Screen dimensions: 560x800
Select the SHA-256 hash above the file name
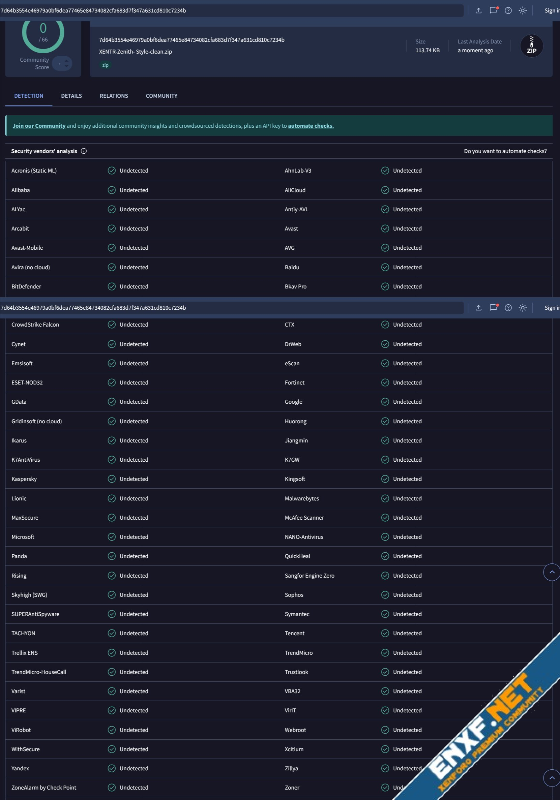(191, 40)
